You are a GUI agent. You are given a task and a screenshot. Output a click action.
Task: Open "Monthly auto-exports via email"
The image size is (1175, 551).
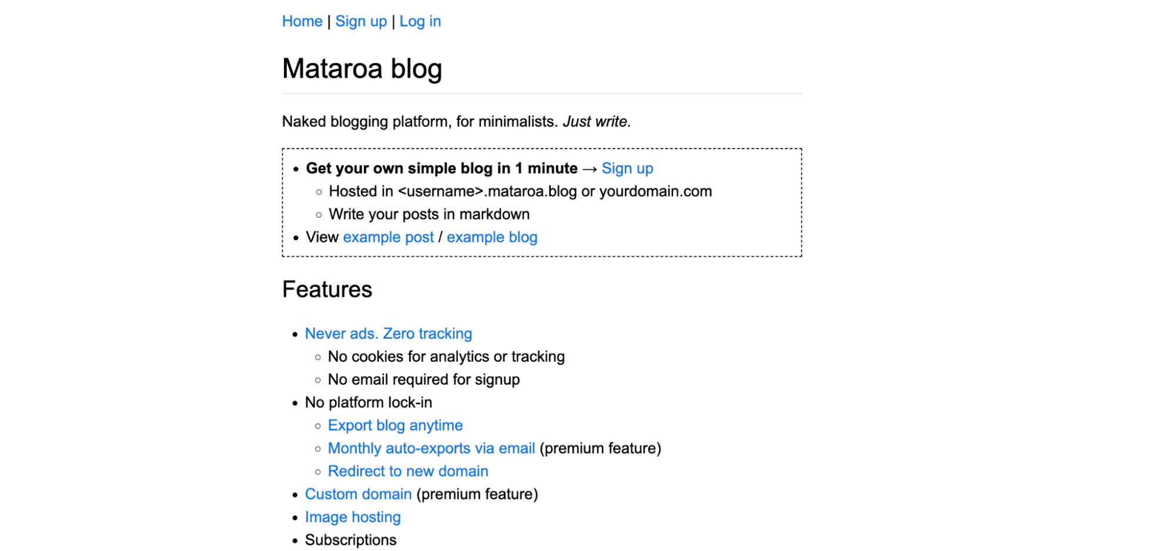tap(431, 448)
